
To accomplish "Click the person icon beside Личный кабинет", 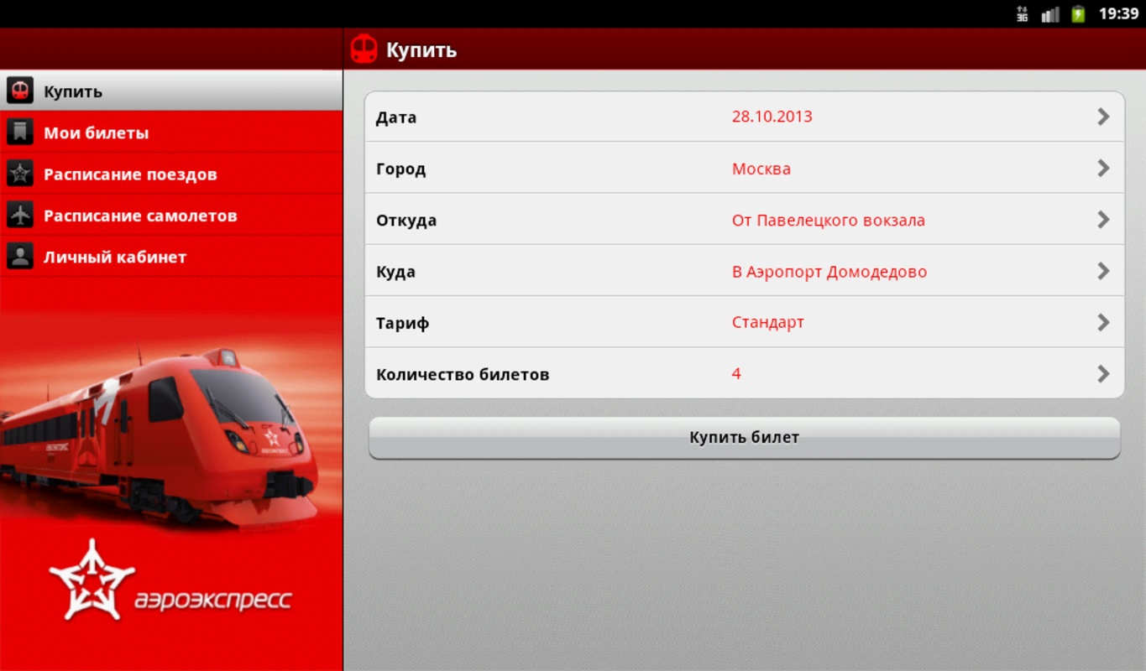I will [20, 257].
